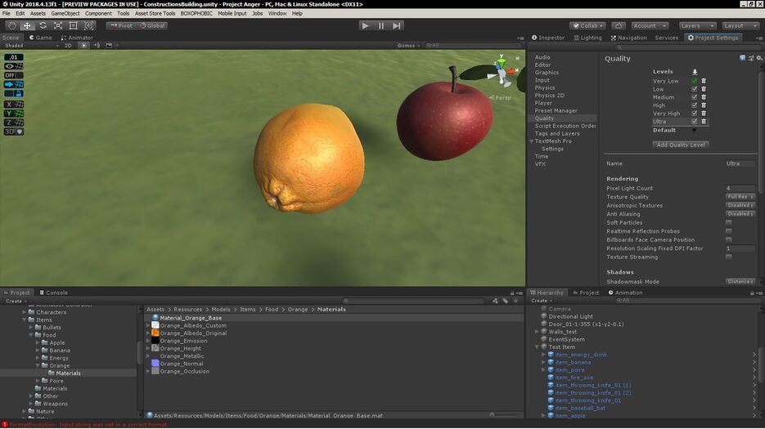Toggle Low quality level checkbox

695,89
